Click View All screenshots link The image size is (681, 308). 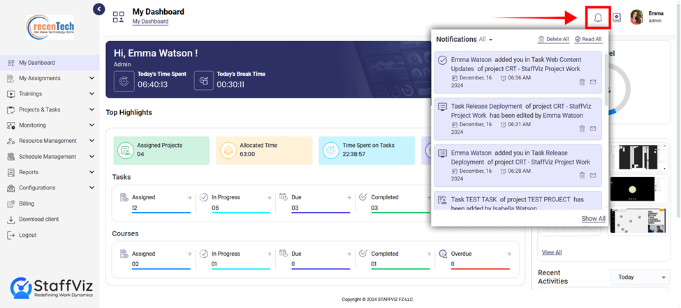pos(552,252)
